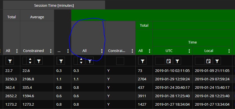This screenshot has height=109, width=235.
Task: Sort by the Constrained column header label
Action: click(33, 51)
